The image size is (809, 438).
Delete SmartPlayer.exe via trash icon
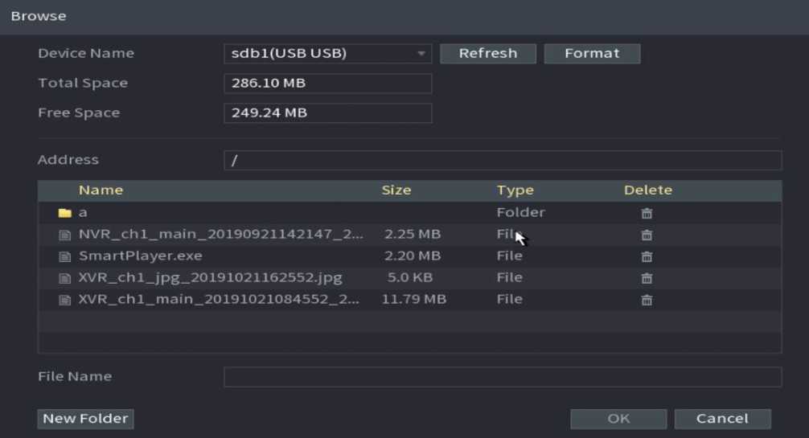pos(646,256)
